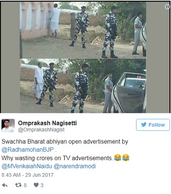Click the like count of 3
This screenshot has height=194, width=171.
[42, 185]
